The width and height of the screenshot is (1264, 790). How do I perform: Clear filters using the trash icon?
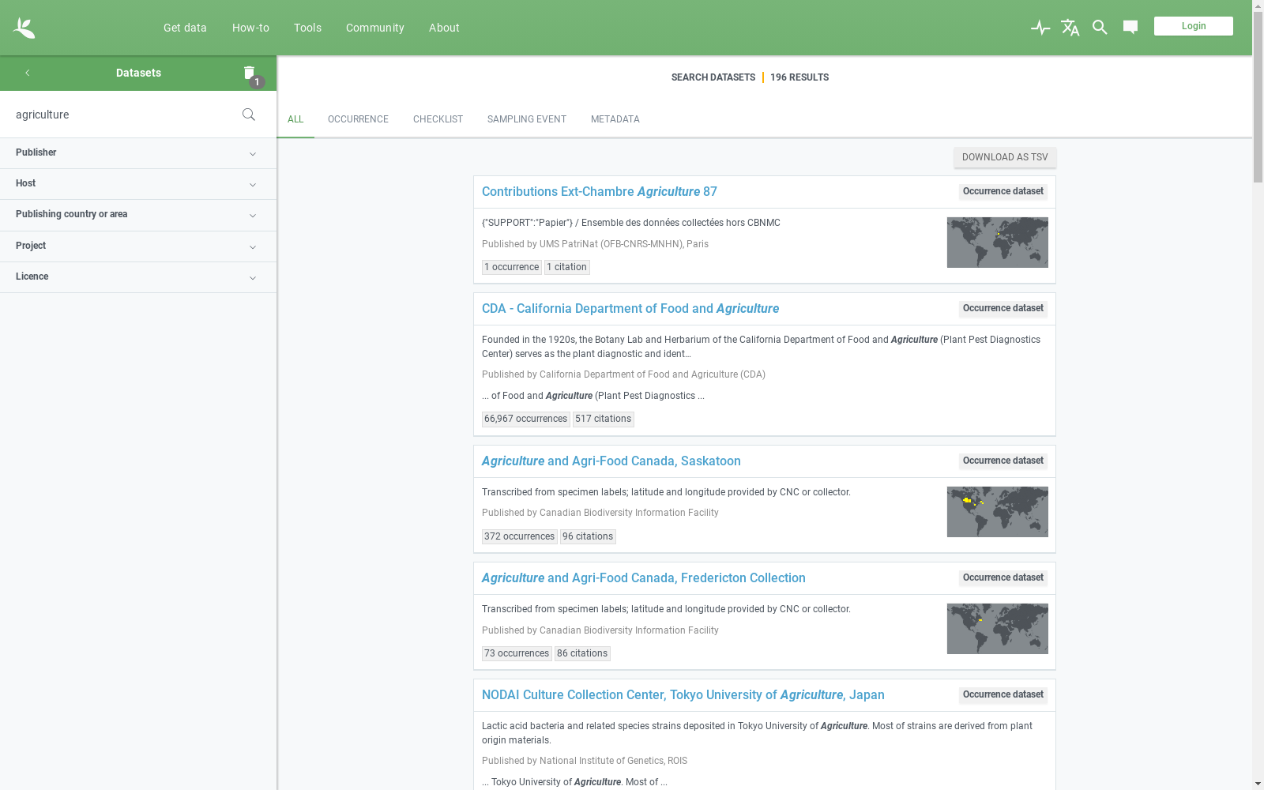[250, 73]
